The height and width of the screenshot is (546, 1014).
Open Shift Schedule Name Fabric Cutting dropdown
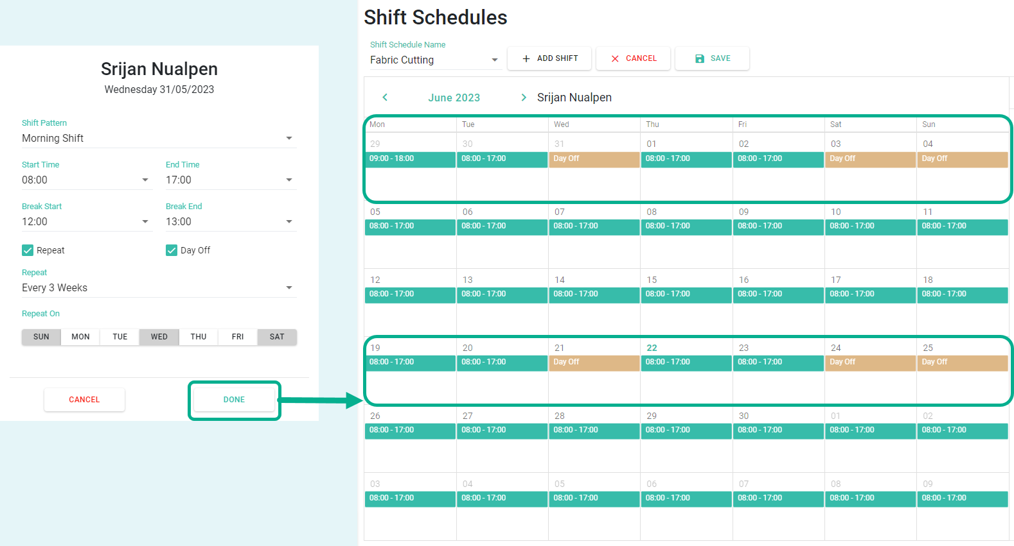point(435,60)
